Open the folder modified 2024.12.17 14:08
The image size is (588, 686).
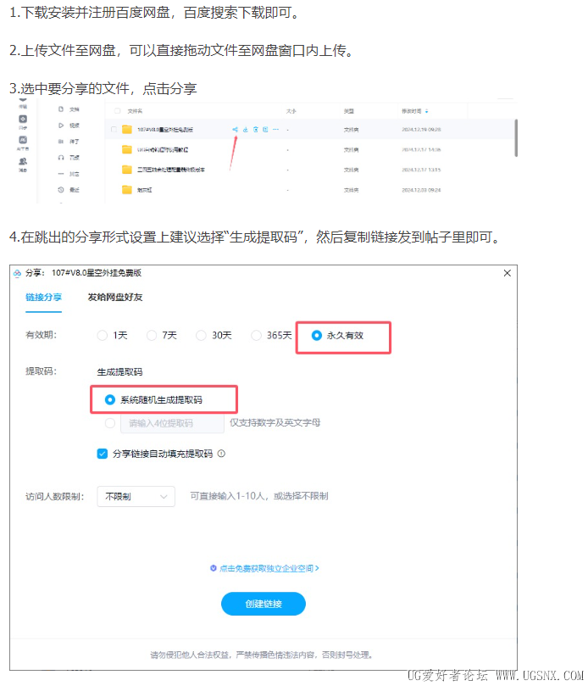tap(127, 149)
